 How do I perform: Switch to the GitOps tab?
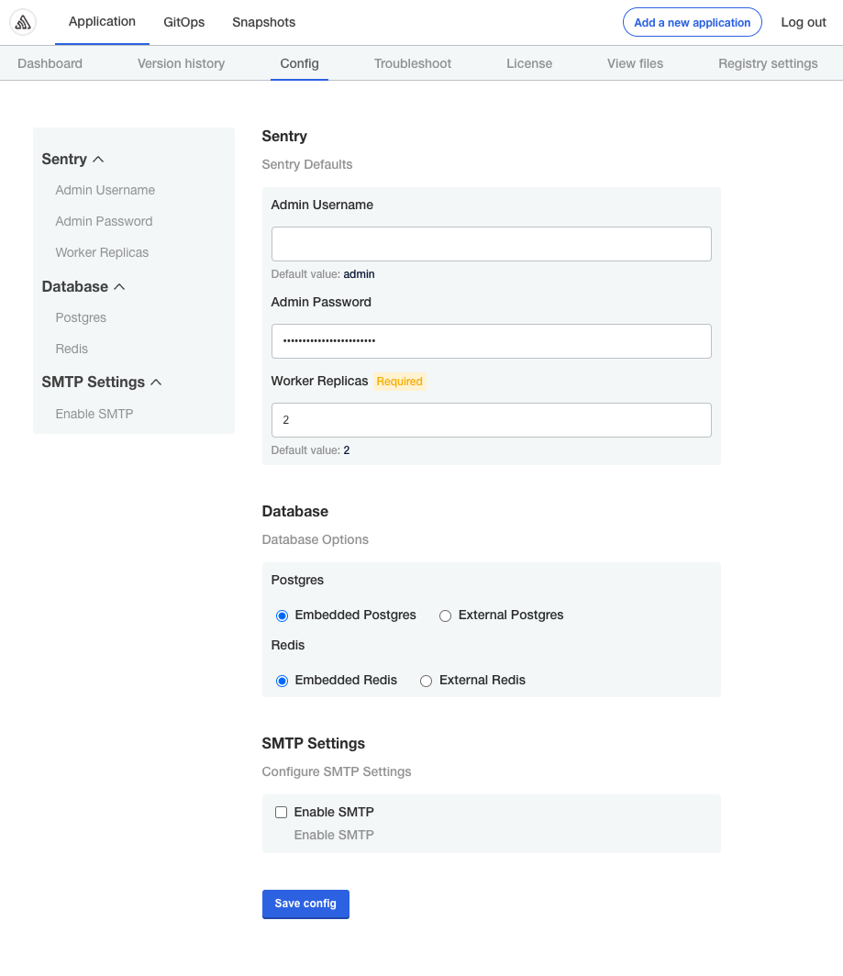point(183,22)
